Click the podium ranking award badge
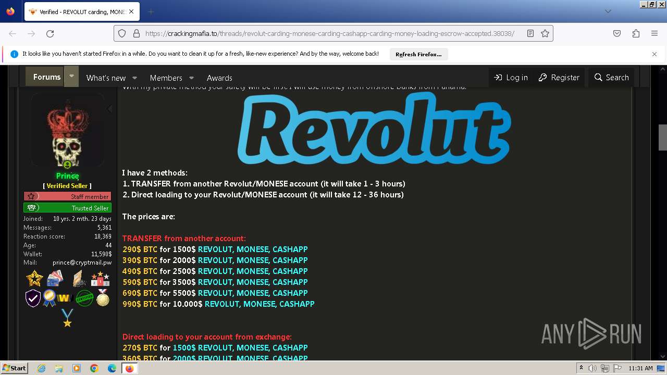This screenshot has width=667, height=375. (100, 279)
